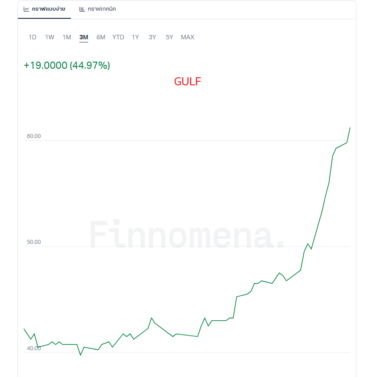Select the 5Y time range
373x377 pixels.
click(x=169, y=37)
